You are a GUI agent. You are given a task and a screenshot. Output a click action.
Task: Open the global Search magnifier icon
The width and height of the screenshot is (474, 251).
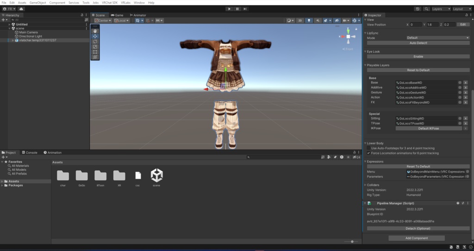[426, 9]
